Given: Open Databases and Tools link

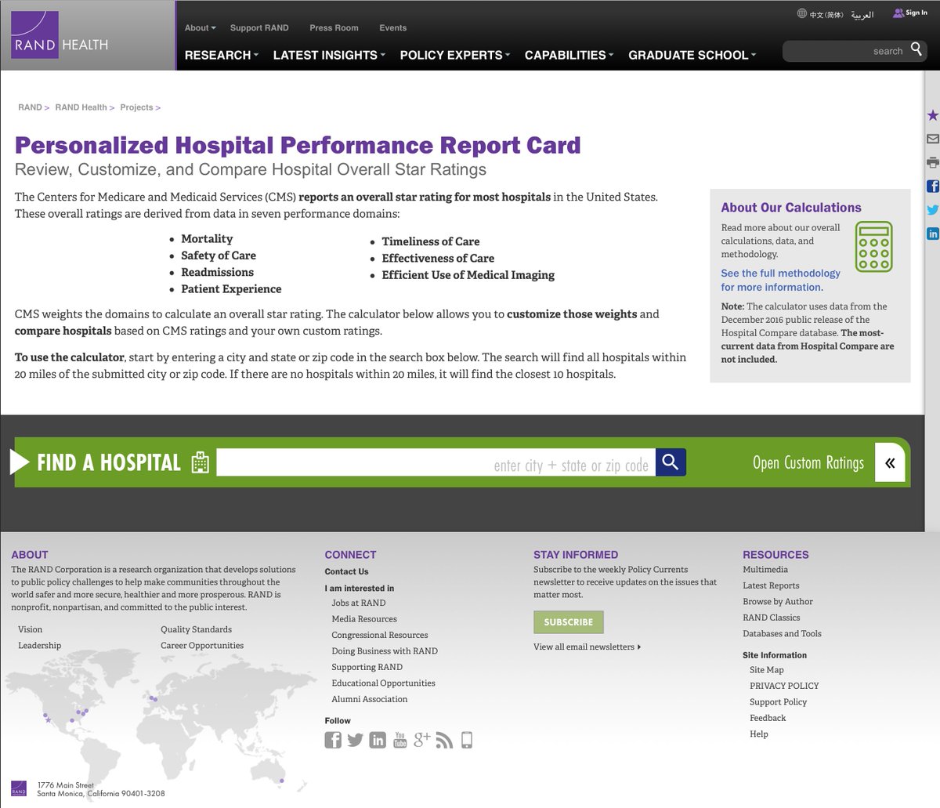Looking at the screenshot, I should [x=782, y=634].
